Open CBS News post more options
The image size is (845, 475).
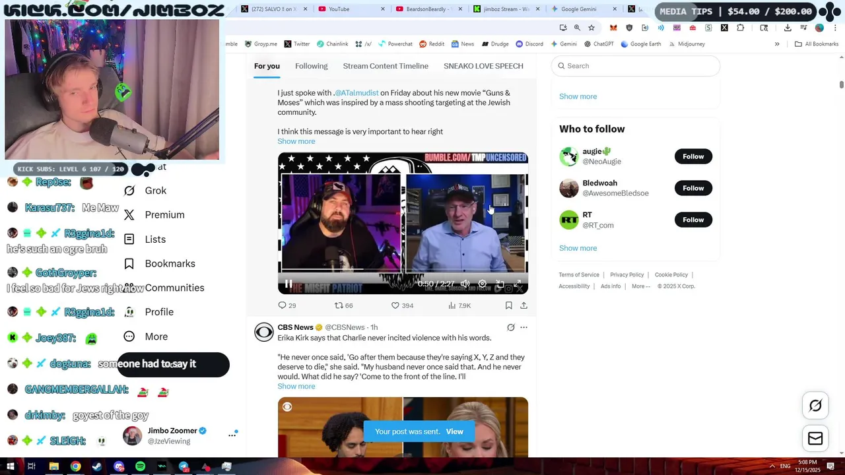tap(524, 327)
